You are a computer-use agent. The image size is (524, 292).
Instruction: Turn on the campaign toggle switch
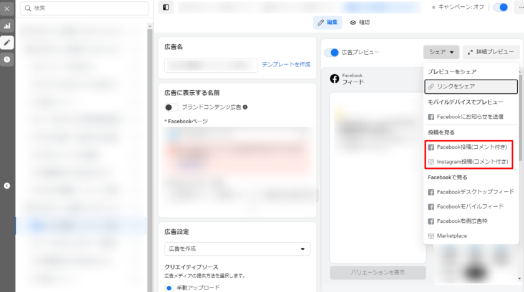tap(500, 7)
